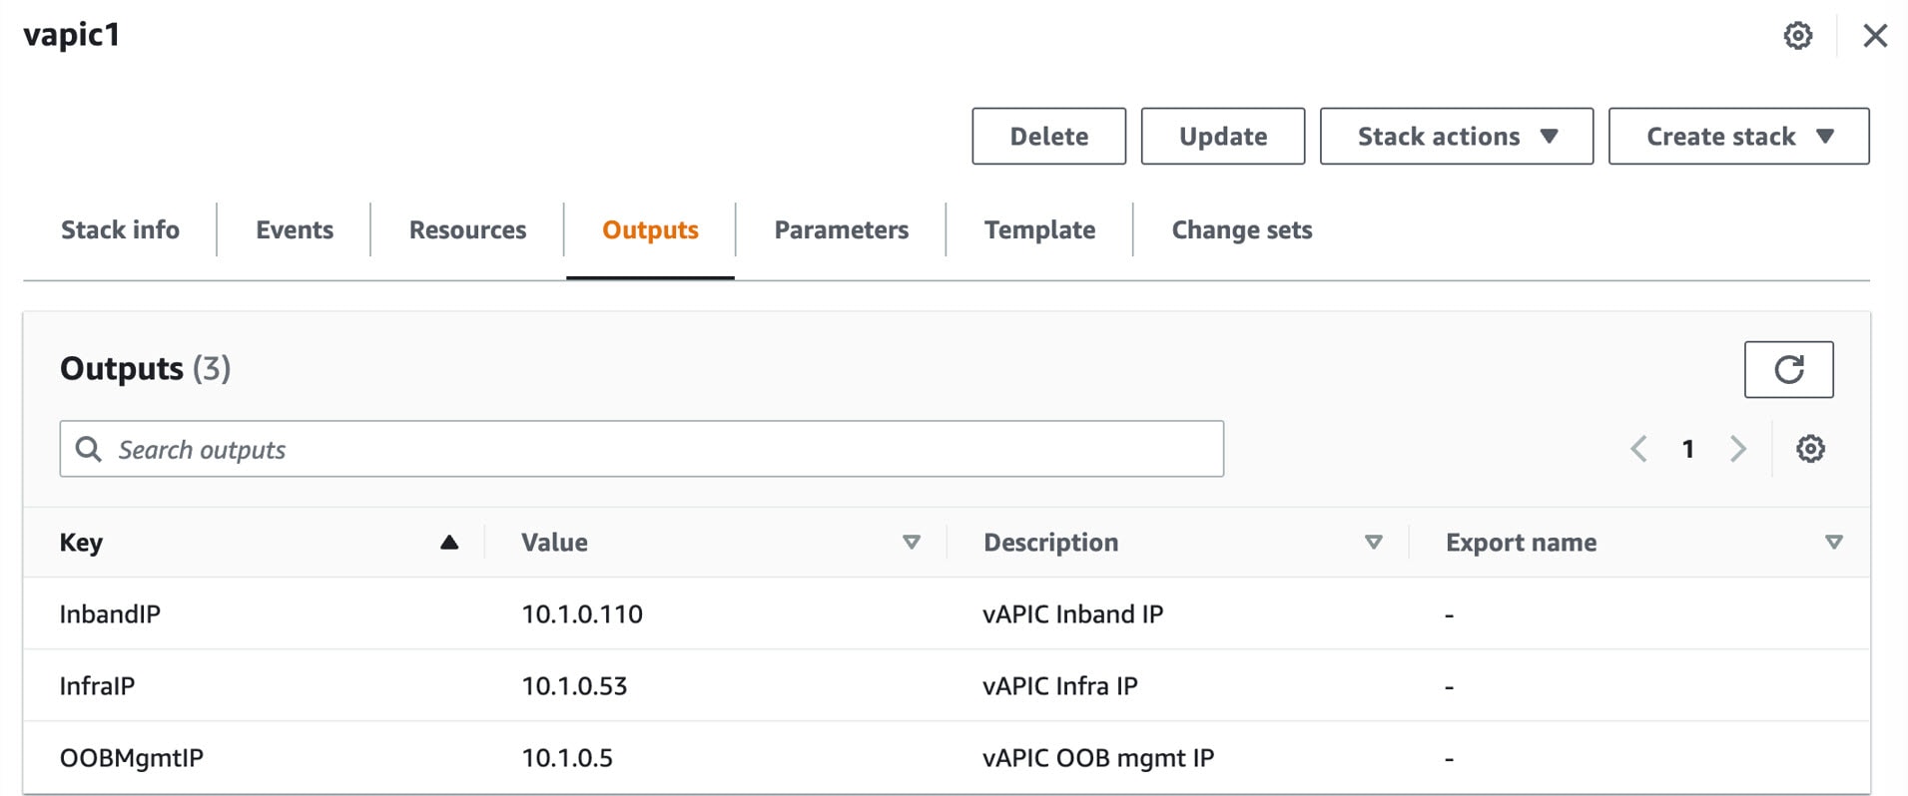Screen dimensions: 1908x796
Task: Open Outputs table preferences gear
Action: pos(1810,449)
